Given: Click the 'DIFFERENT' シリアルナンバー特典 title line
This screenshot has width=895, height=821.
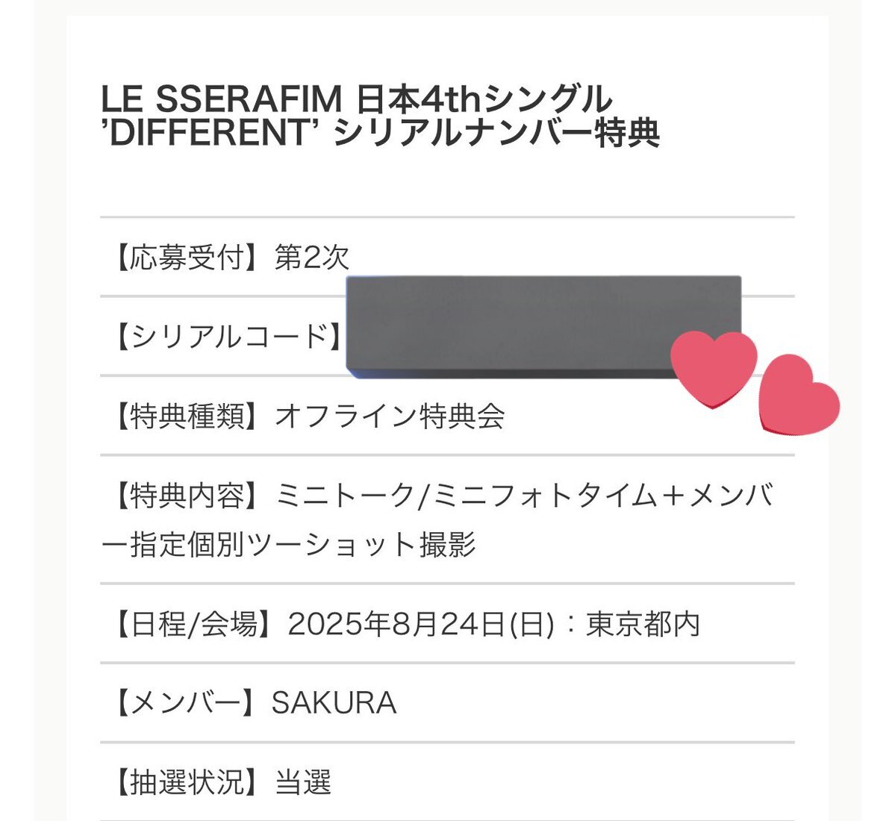Looking at the screenshot, I should pyautogui.click(x=380, y=133).
